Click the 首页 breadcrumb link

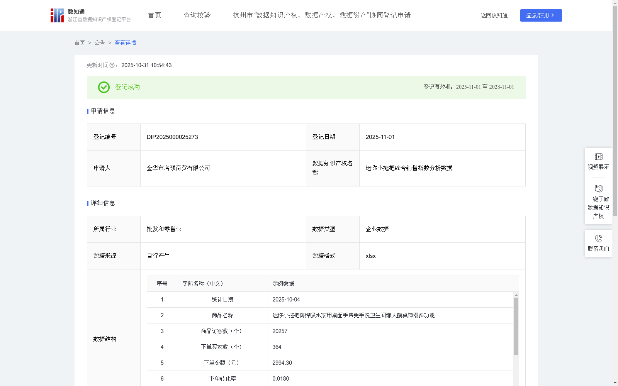[x=80, y=43]
